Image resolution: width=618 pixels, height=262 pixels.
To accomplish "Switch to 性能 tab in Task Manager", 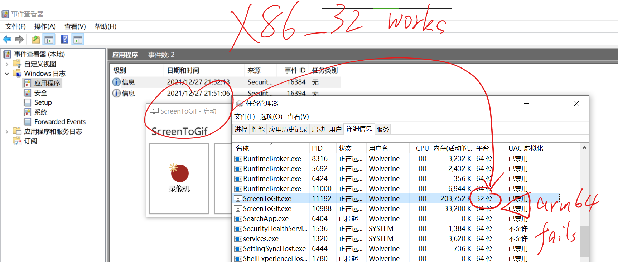I will coord(258,130).
